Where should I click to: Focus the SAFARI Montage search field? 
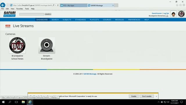coord(32,14)
